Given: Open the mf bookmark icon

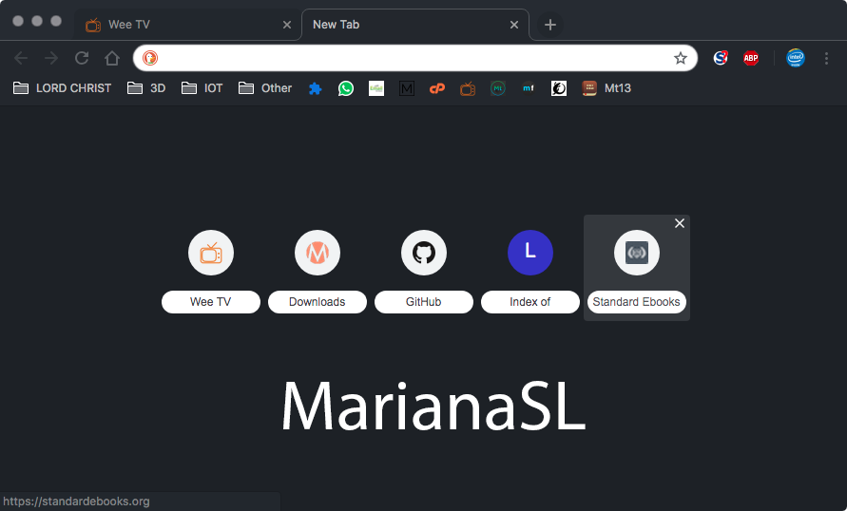Looking at the screenshot, I should [529, 88].
